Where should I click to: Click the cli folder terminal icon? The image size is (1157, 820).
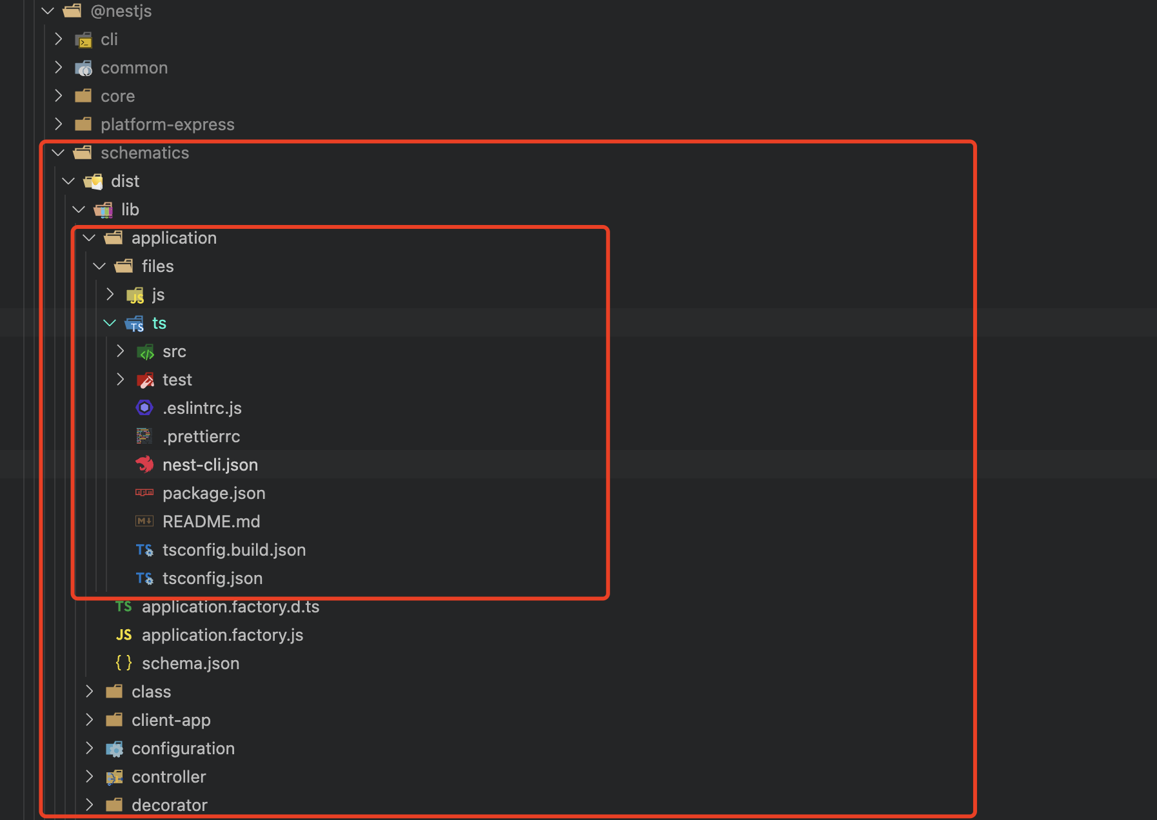point(83,40)
